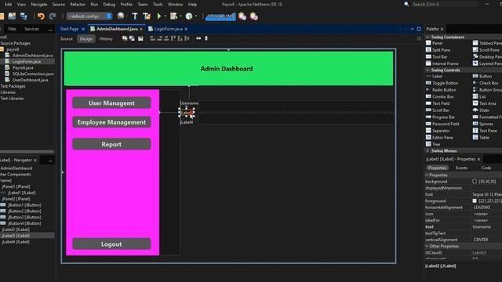The height and width of the screenshot is (282, 502).
Task: Collapse the Properties group in properties panel
Action: tap(427, 175)
